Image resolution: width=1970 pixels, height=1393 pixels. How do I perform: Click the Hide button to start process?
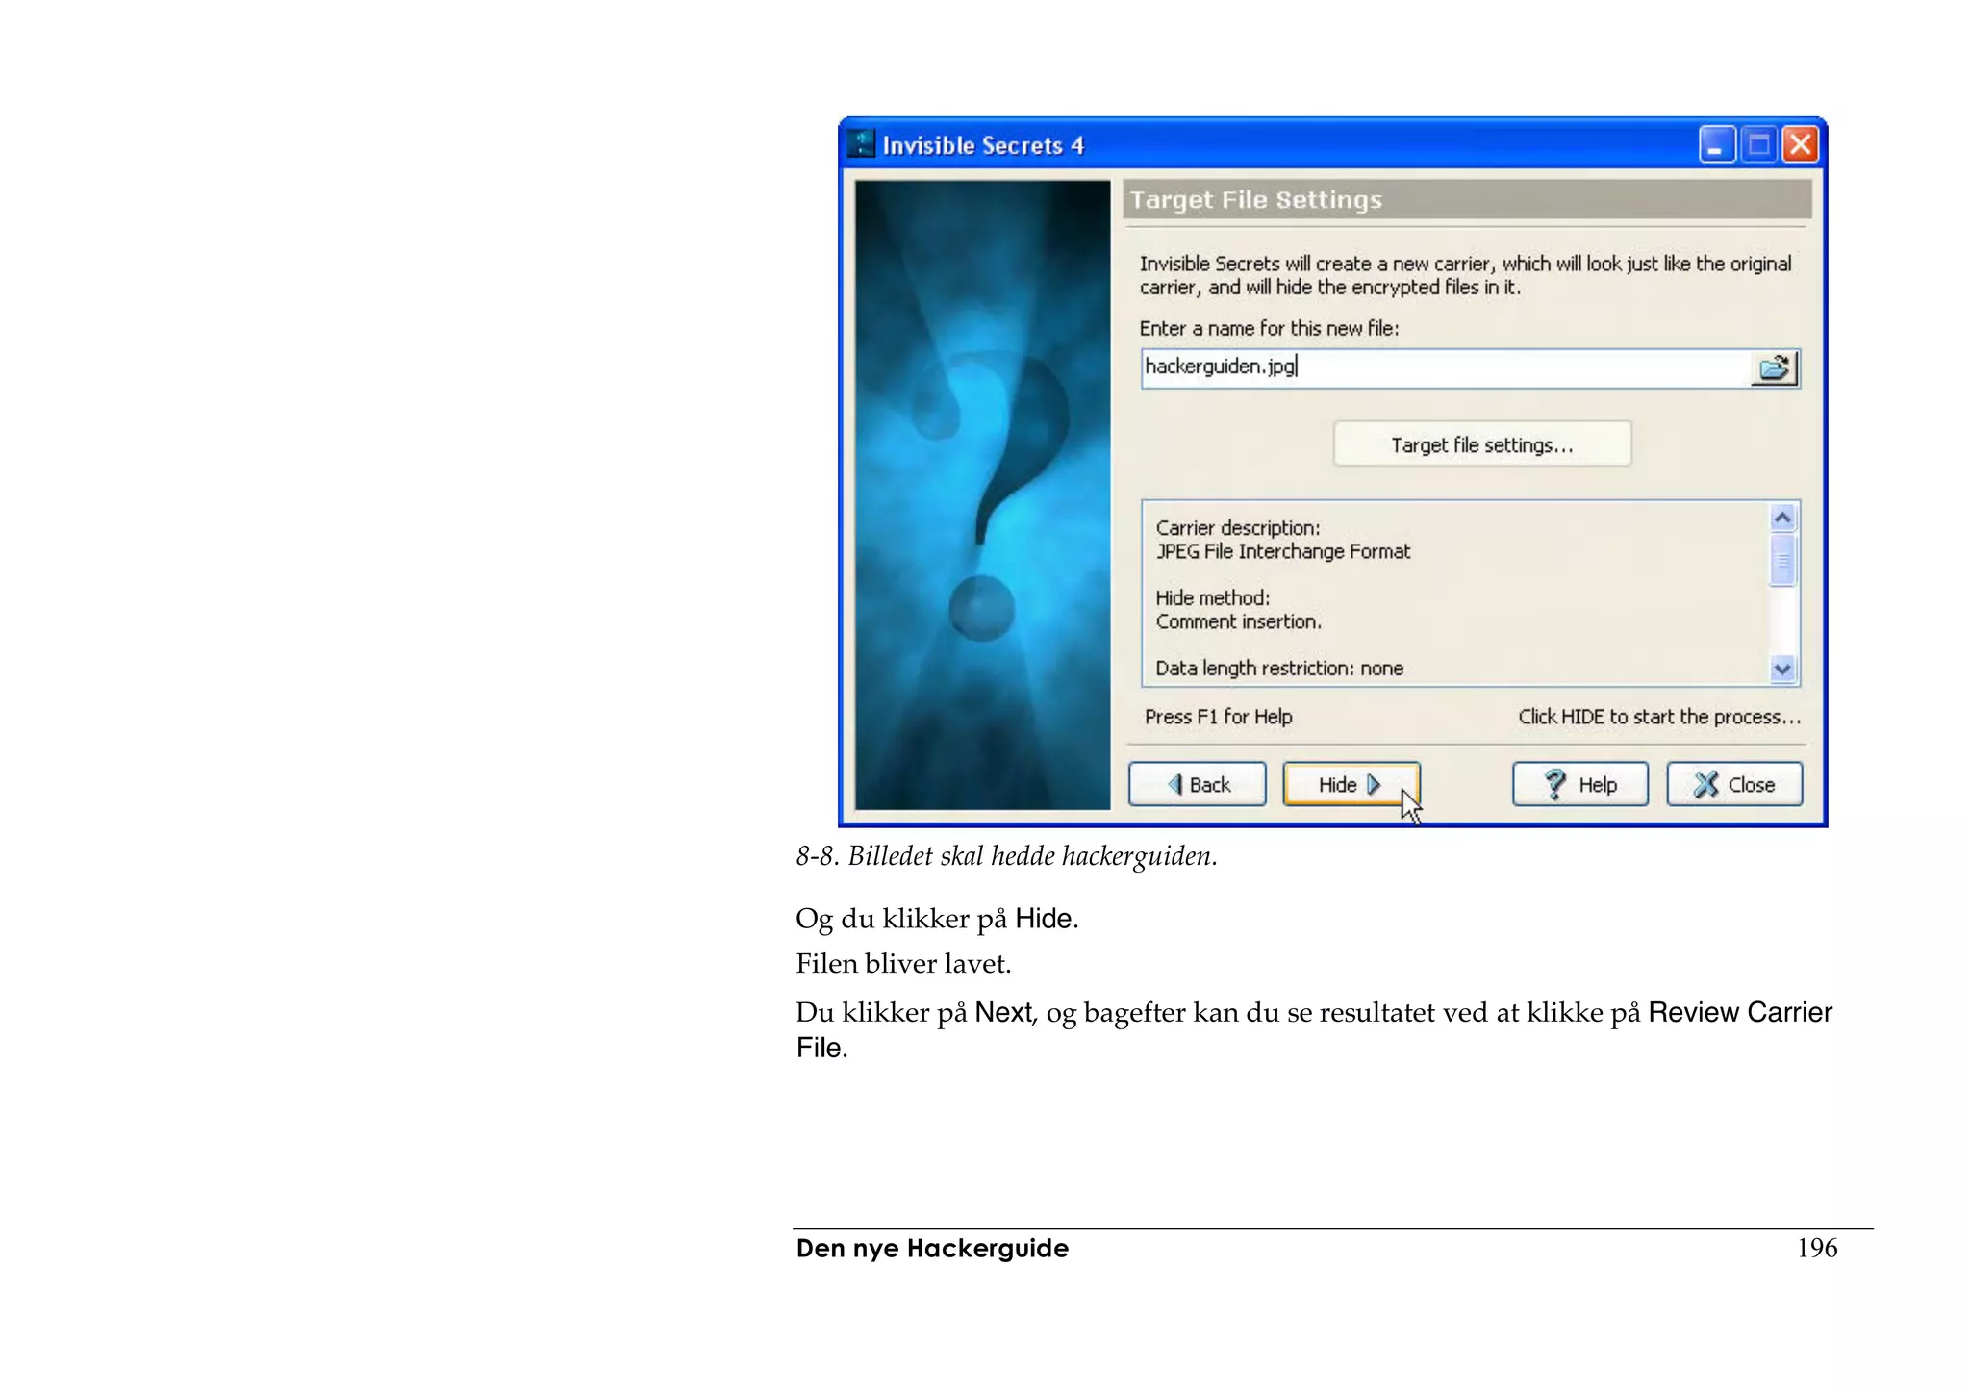[x=1351, y=784]
